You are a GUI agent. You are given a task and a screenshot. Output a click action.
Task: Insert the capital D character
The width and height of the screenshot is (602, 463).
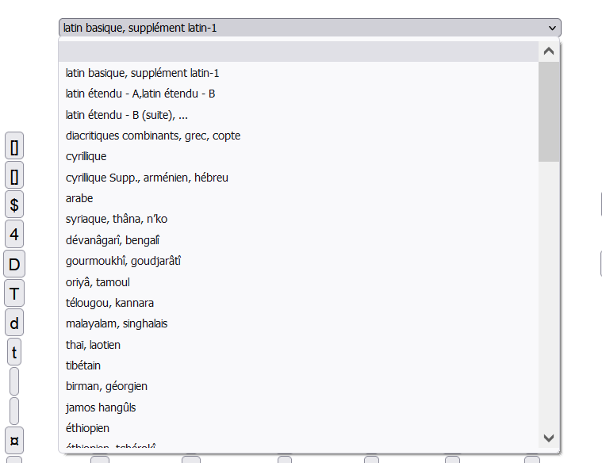pos(14,264)
